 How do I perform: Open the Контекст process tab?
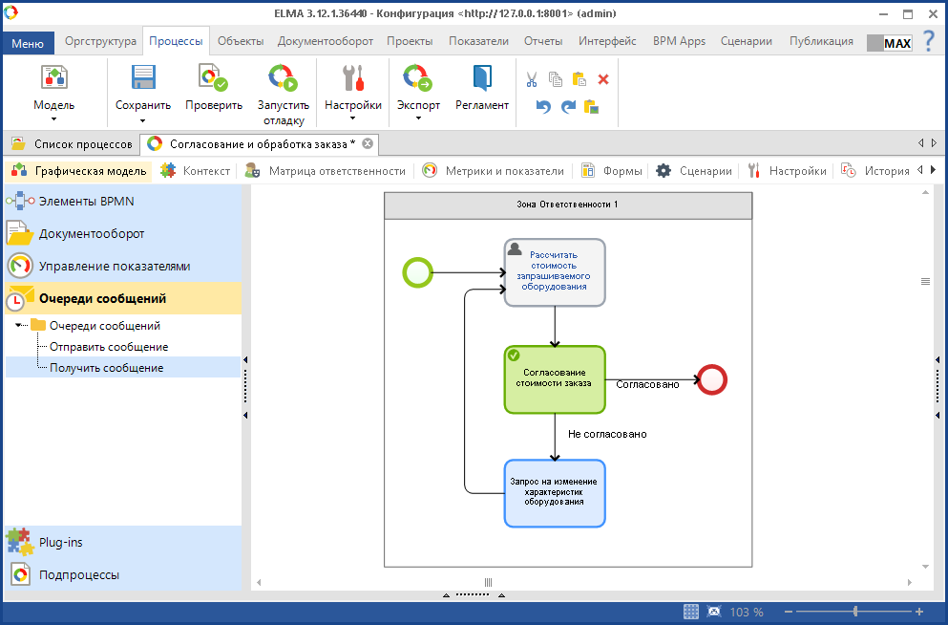tap(196, 171)
